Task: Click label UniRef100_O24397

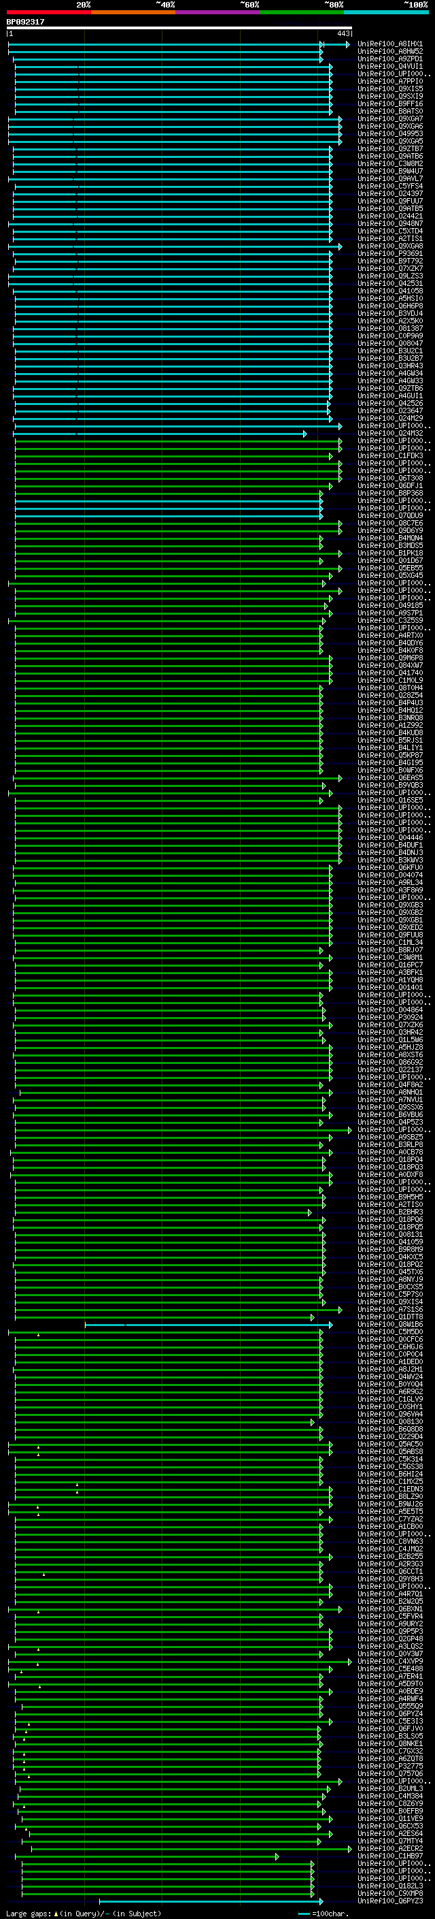Action: tap(389, 194)
